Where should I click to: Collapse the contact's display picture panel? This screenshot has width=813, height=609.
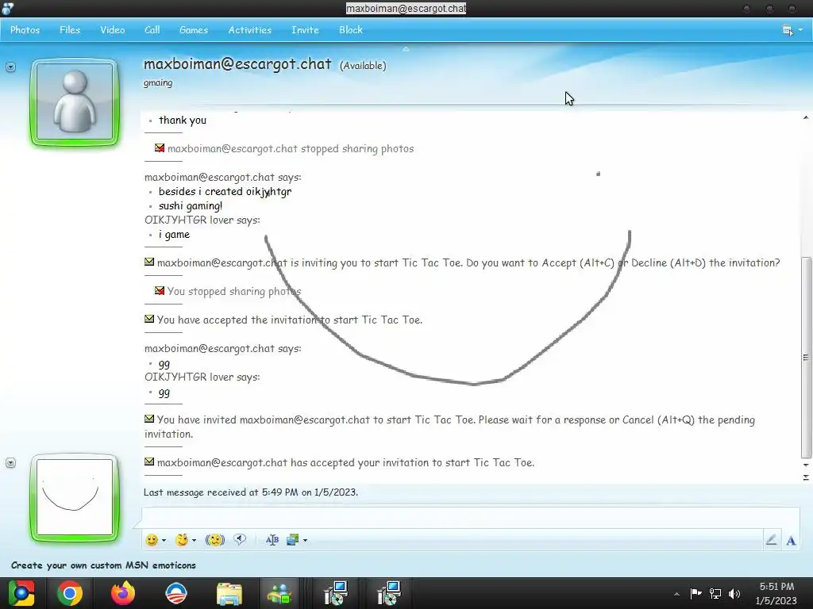(x=10, y=67)
